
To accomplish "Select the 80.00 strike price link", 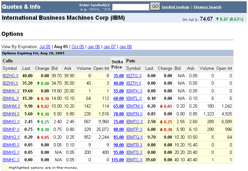I will pyautogui.click(x=118, y=129).
